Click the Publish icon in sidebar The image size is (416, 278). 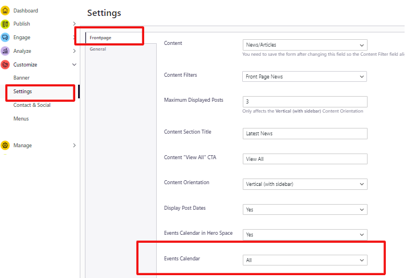tap(5, 24)
